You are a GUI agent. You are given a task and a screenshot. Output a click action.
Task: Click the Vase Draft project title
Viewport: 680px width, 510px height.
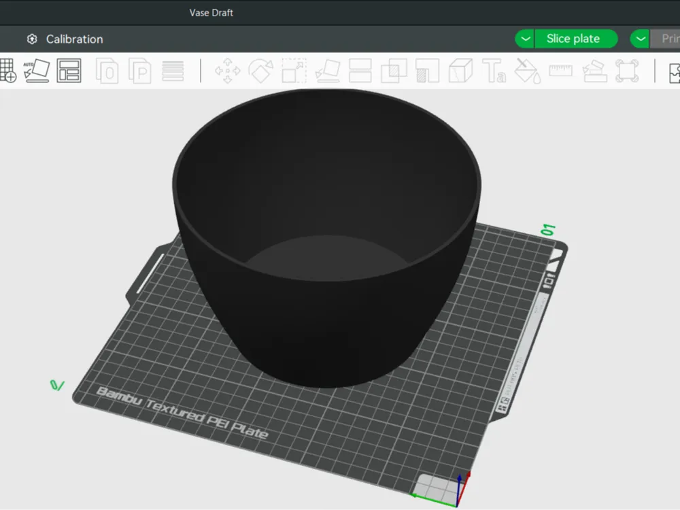click(211, 12)
